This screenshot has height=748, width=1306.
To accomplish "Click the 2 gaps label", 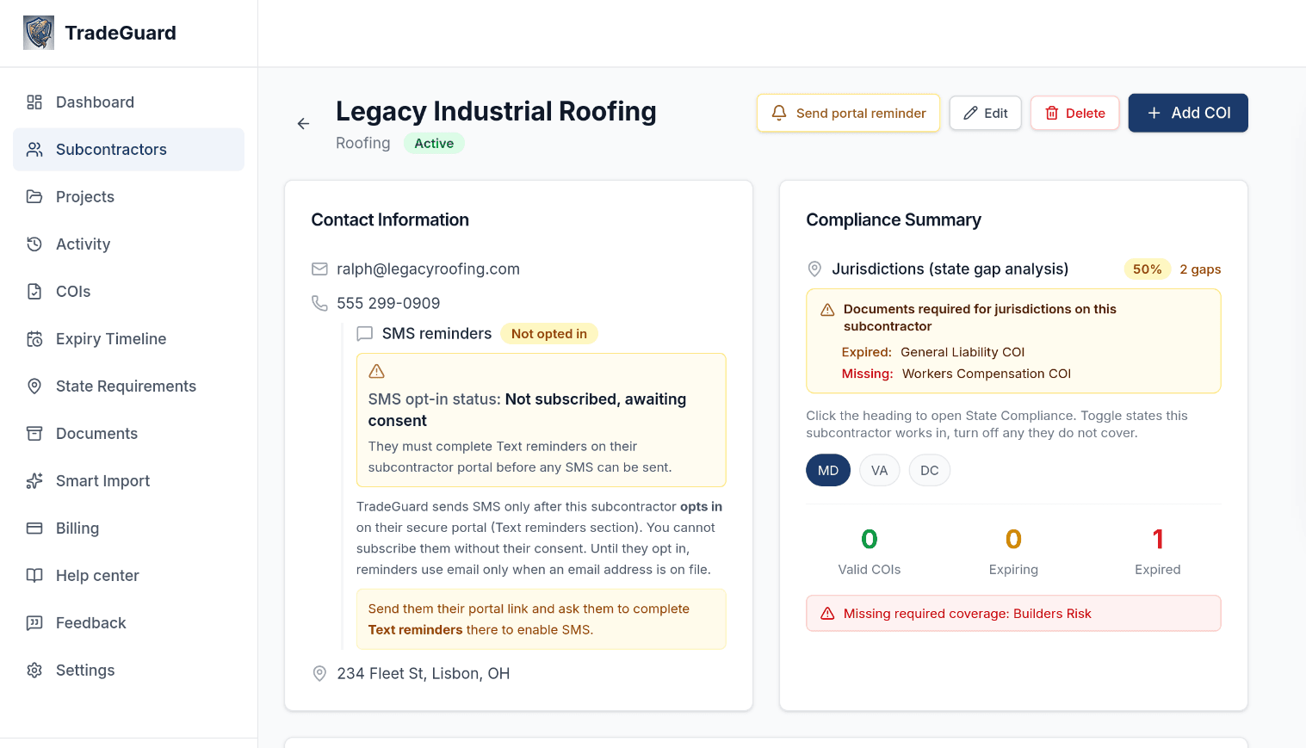I will click(1200, 269).
